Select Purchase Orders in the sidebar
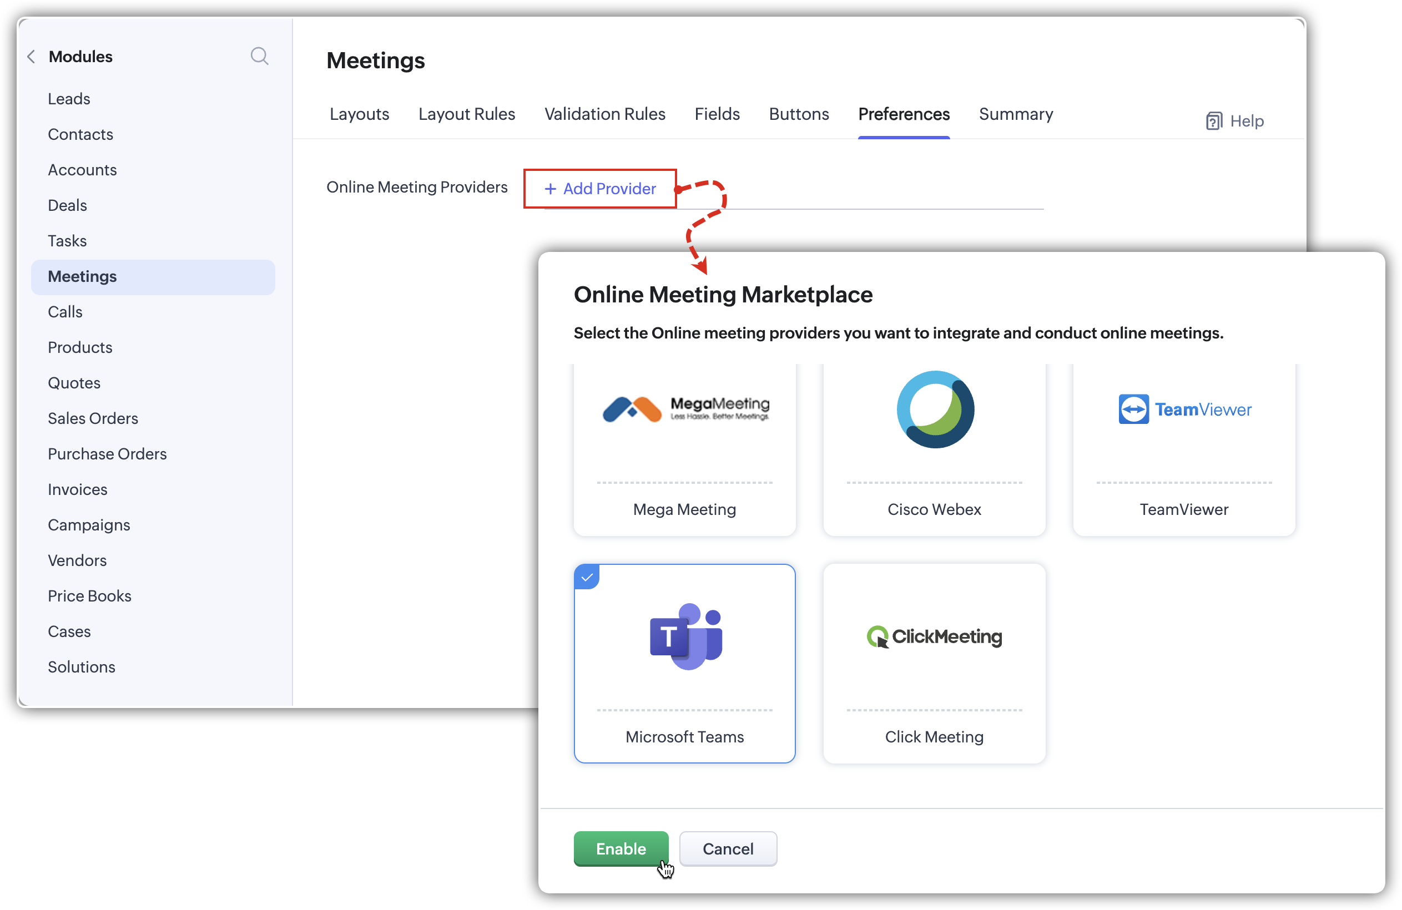 pos(107,454)
